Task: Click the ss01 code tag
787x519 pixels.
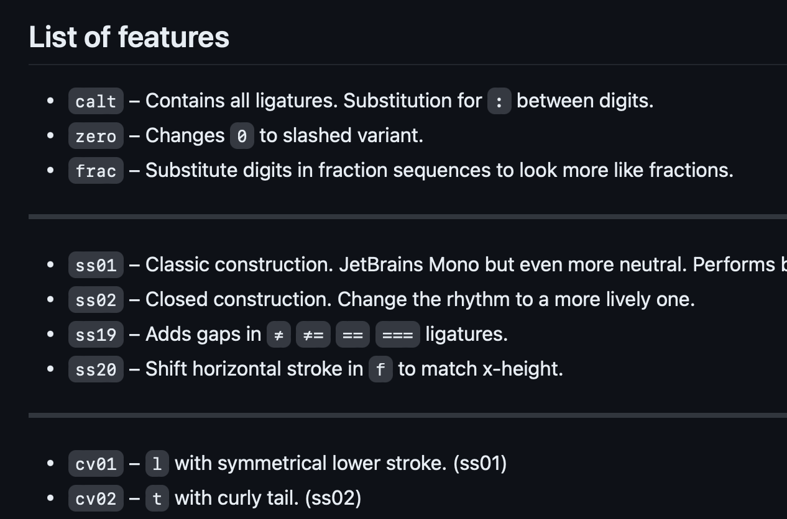Action: [96, 265]
